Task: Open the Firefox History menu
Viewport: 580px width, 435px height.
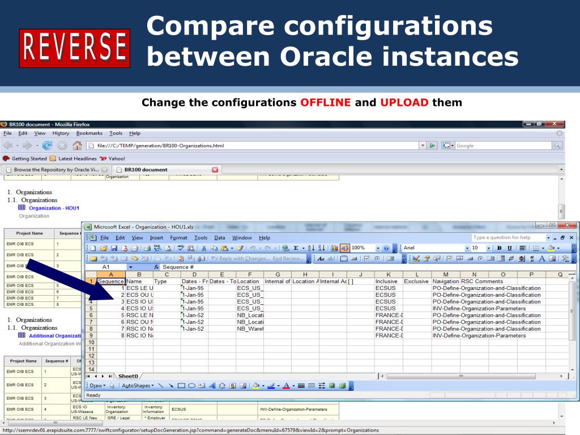Action: (61, 133)
